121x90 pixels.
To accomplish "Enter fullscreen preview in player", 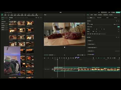I will (x=85, y=55).
